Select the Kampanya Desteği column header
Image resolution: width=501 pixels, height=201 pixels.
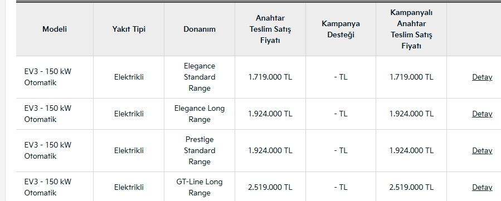(x=341, y=30)
